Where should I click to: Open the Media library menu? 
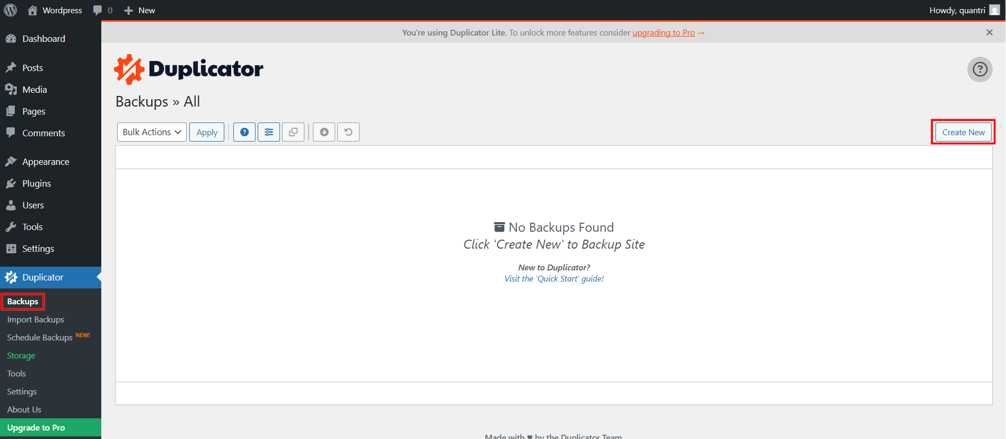[x=50, y=90]
